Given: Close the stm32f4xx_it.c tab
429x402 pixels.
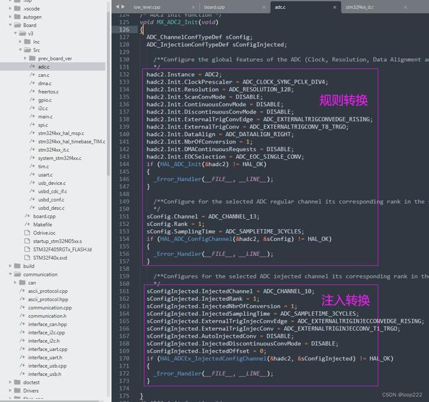Looking at the screenshot, I should [405, 7].
